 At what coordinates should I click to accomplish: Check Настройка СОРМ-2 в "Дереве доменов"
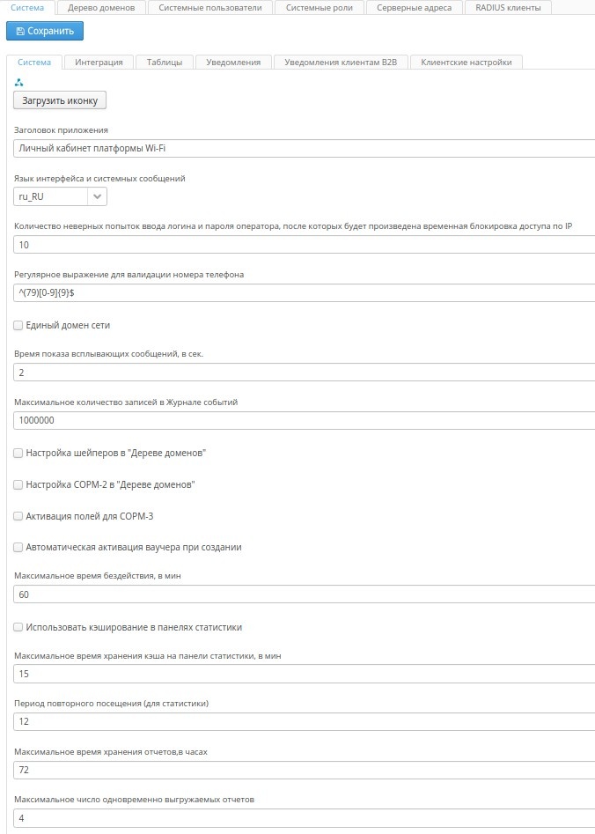coord(18,484)
